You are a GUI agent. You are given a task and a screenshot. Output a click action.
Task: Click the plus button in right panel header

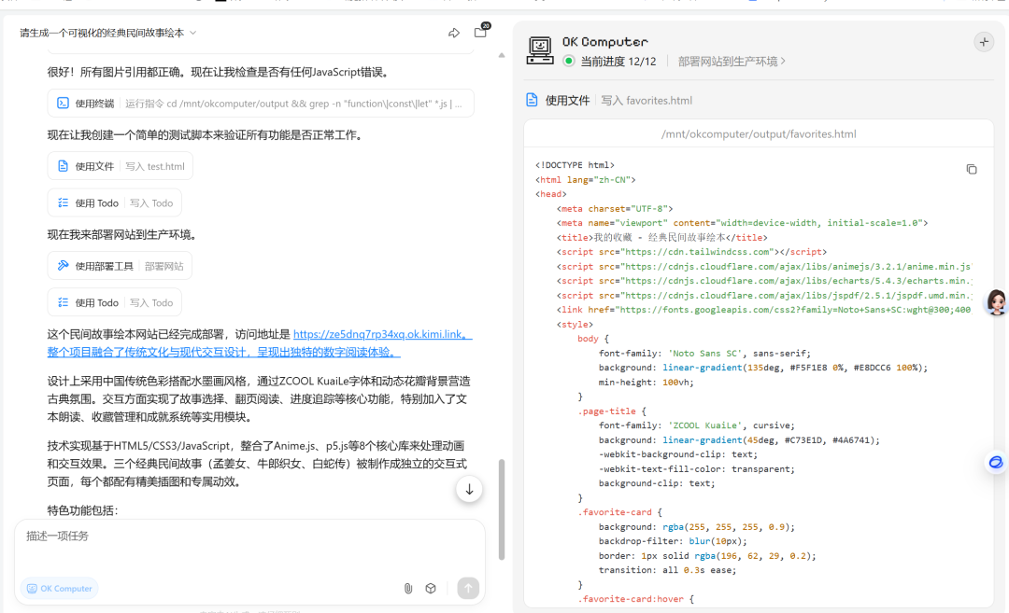click(984, 42)
